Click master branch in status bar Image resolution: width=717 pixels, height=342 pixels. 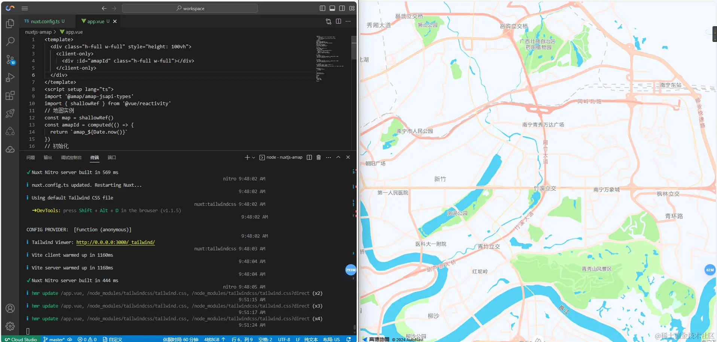click(54, 339)
